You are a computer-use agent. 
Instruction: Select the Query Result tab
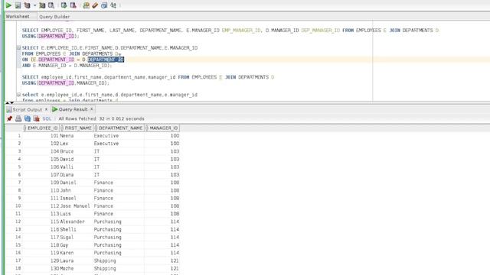(73, 109)
